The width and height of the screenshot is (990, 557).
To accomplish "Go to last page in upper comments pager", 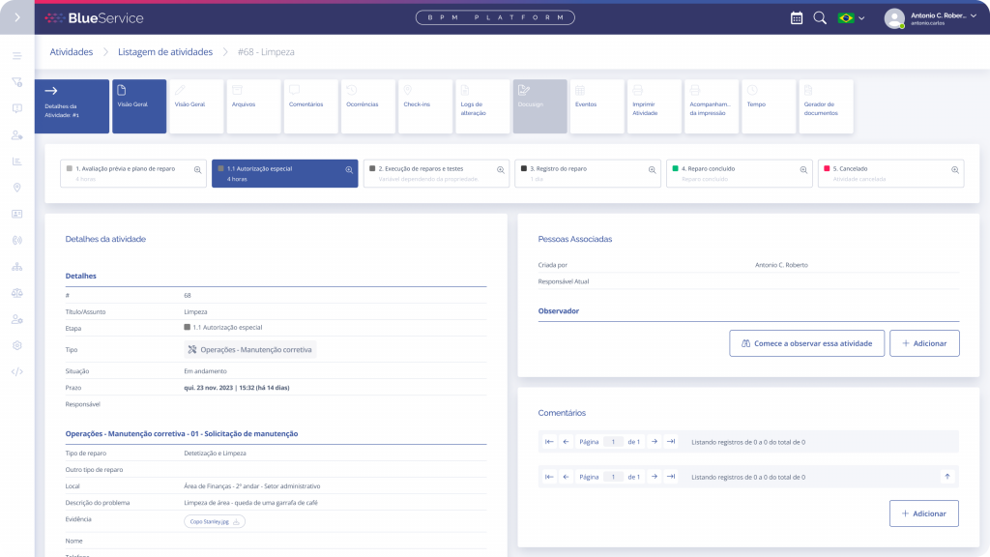I will (671, 442).
